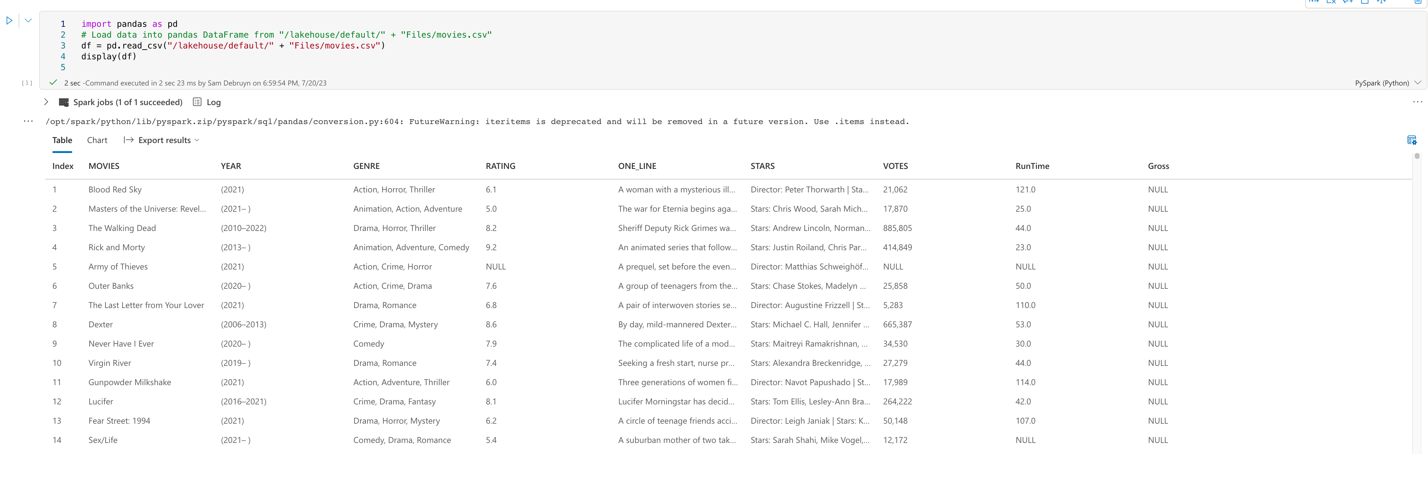Sort by the MOVIES column header

[x=104, y=167]
